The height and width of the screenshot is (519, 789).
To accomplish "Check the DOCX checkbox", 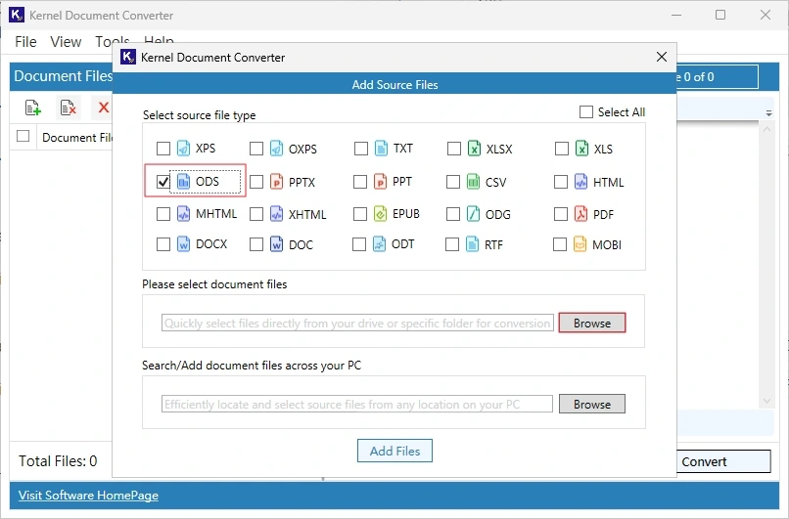I will tap(163, 244).
